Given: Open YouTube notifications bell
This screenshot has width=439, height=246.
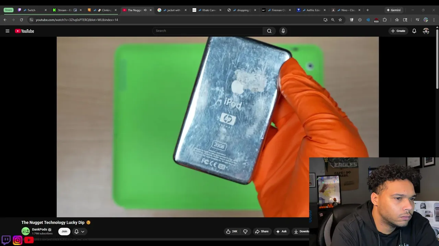Looking at the screenshot, I should click(414, 31).
